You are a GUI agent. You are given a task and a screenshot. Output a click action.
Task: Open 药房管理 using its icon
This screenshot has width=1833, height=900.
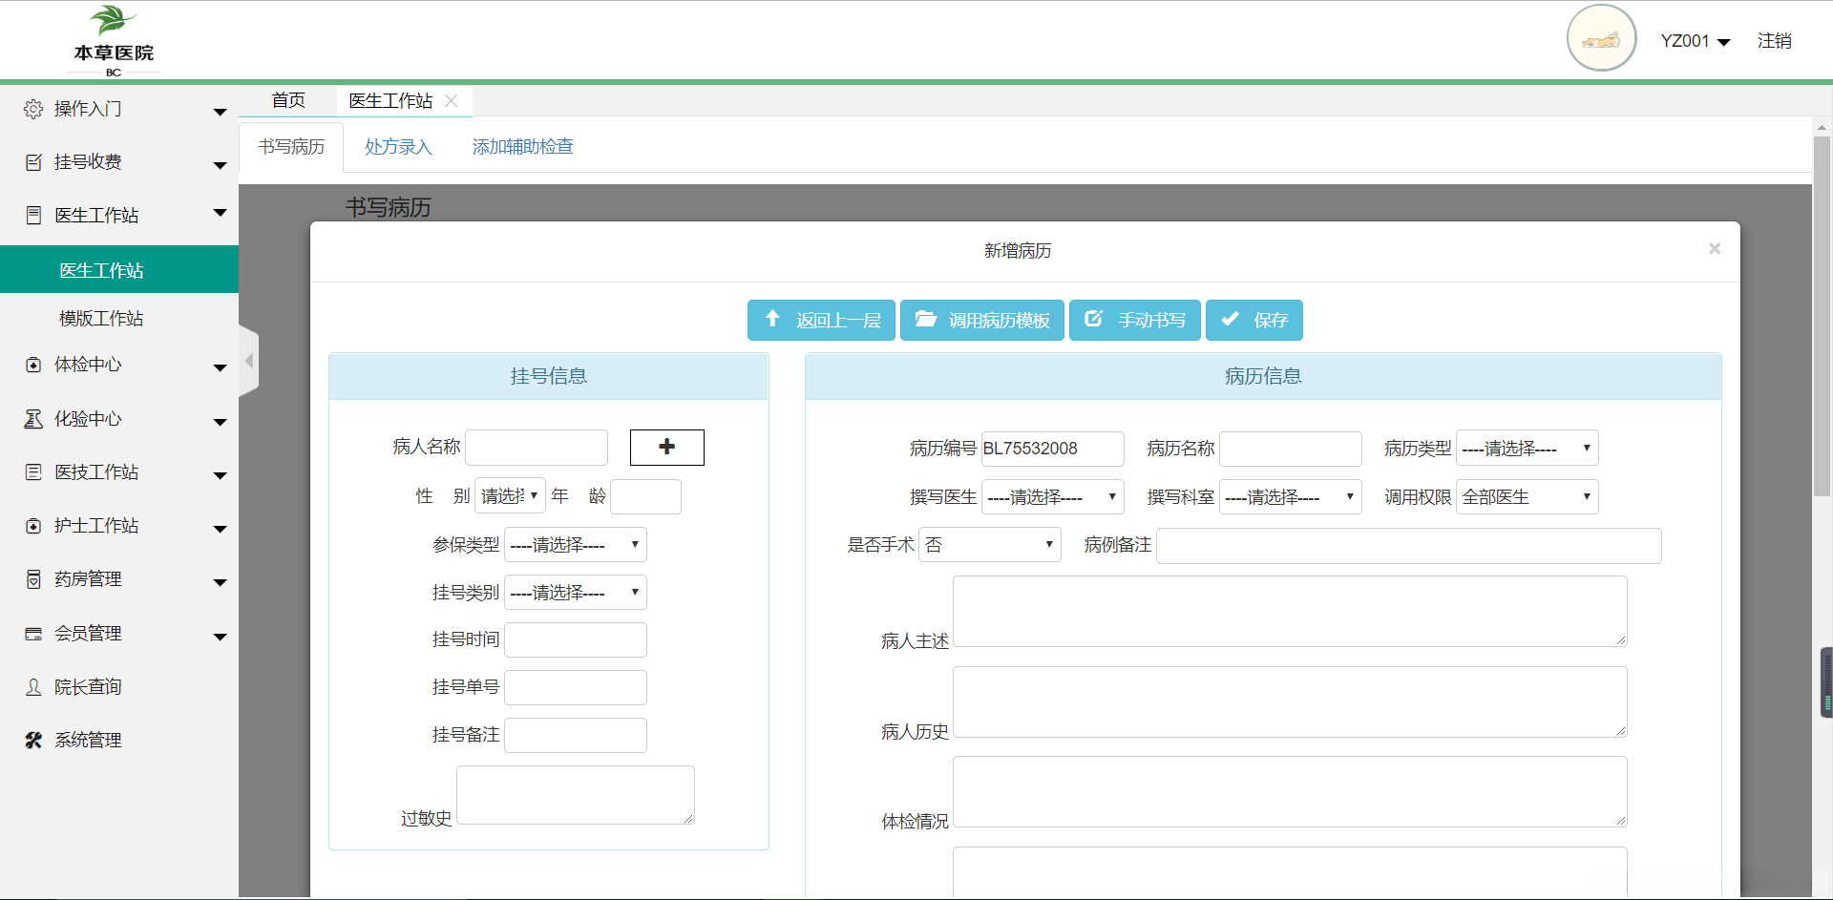32,578
